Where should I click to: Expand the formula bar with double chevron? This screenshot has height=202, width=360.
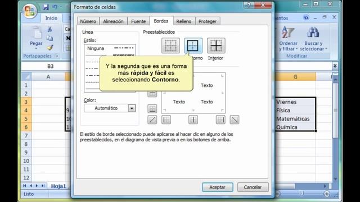[x=335, y=66]
